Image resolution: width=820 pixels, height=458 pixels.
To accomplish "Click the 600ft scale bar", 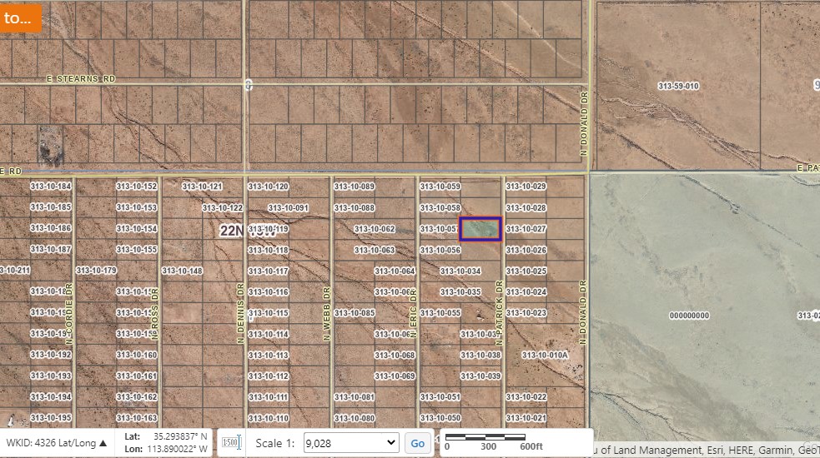I will pos(485,441).
